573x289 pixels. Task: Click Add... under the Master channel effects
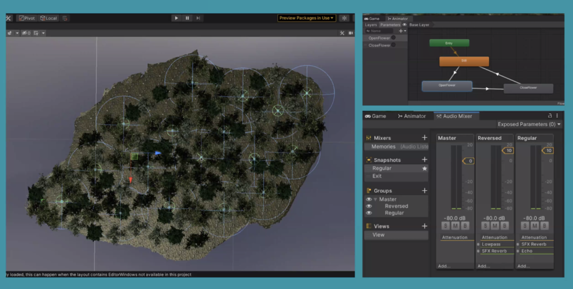click(444, 266)
